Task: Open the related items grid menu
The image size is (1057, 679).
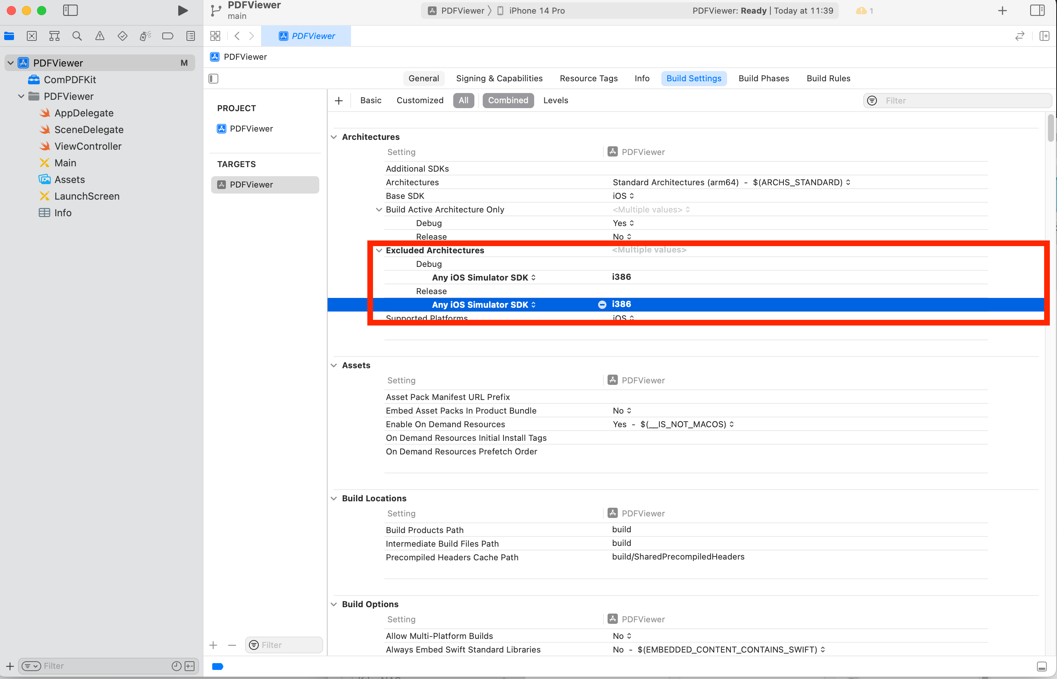Action: (x=215, y=36)
